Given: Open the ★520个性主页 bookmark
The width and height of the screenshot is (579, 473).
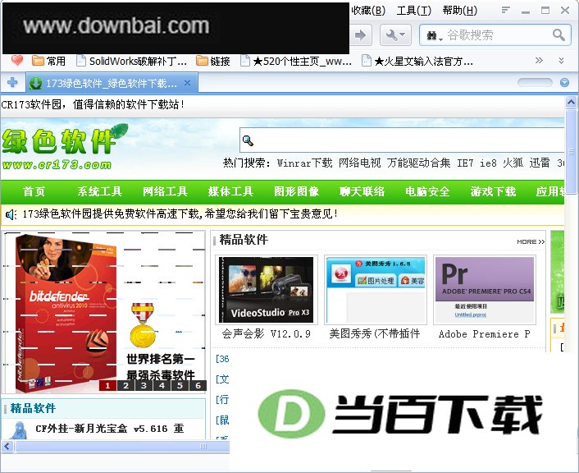Looking at the screenshot, I should [x=296, y=61].
